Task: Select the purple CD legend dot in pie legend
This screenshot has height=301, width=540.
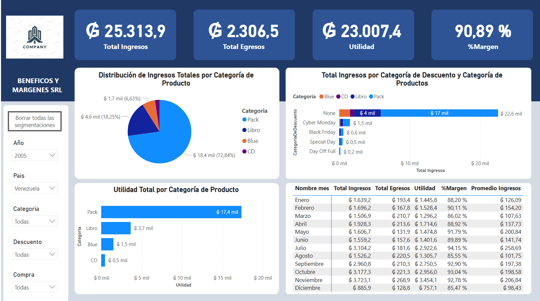Action: [x=244, y=151]
